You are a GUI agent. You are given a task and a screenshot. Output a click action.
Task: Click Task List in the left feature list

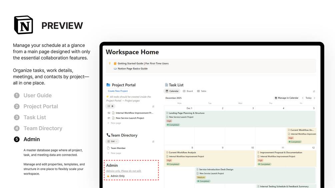click(x=35, y=117)
